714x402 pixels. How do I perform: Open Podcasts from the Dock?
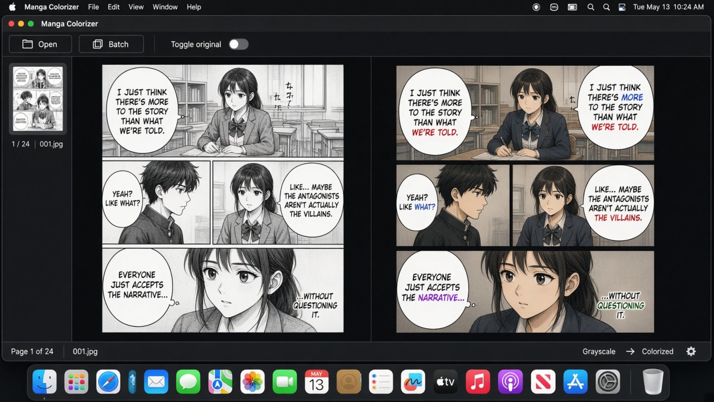(x=510, y=382)
